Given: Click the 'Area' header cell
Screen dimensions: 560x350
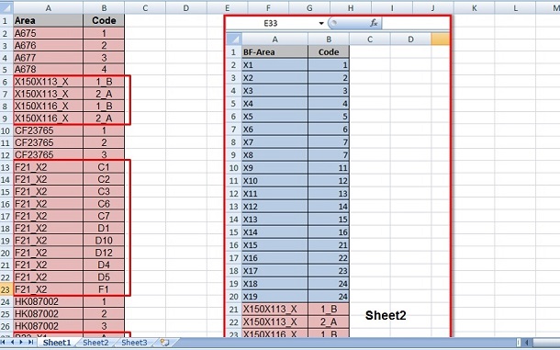Looking at the screenshot, I should (x=49, y=21).
